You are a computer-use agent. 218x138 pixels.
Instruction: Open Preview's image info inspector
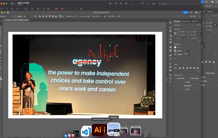pyautogui.click(x=110, y=3)
